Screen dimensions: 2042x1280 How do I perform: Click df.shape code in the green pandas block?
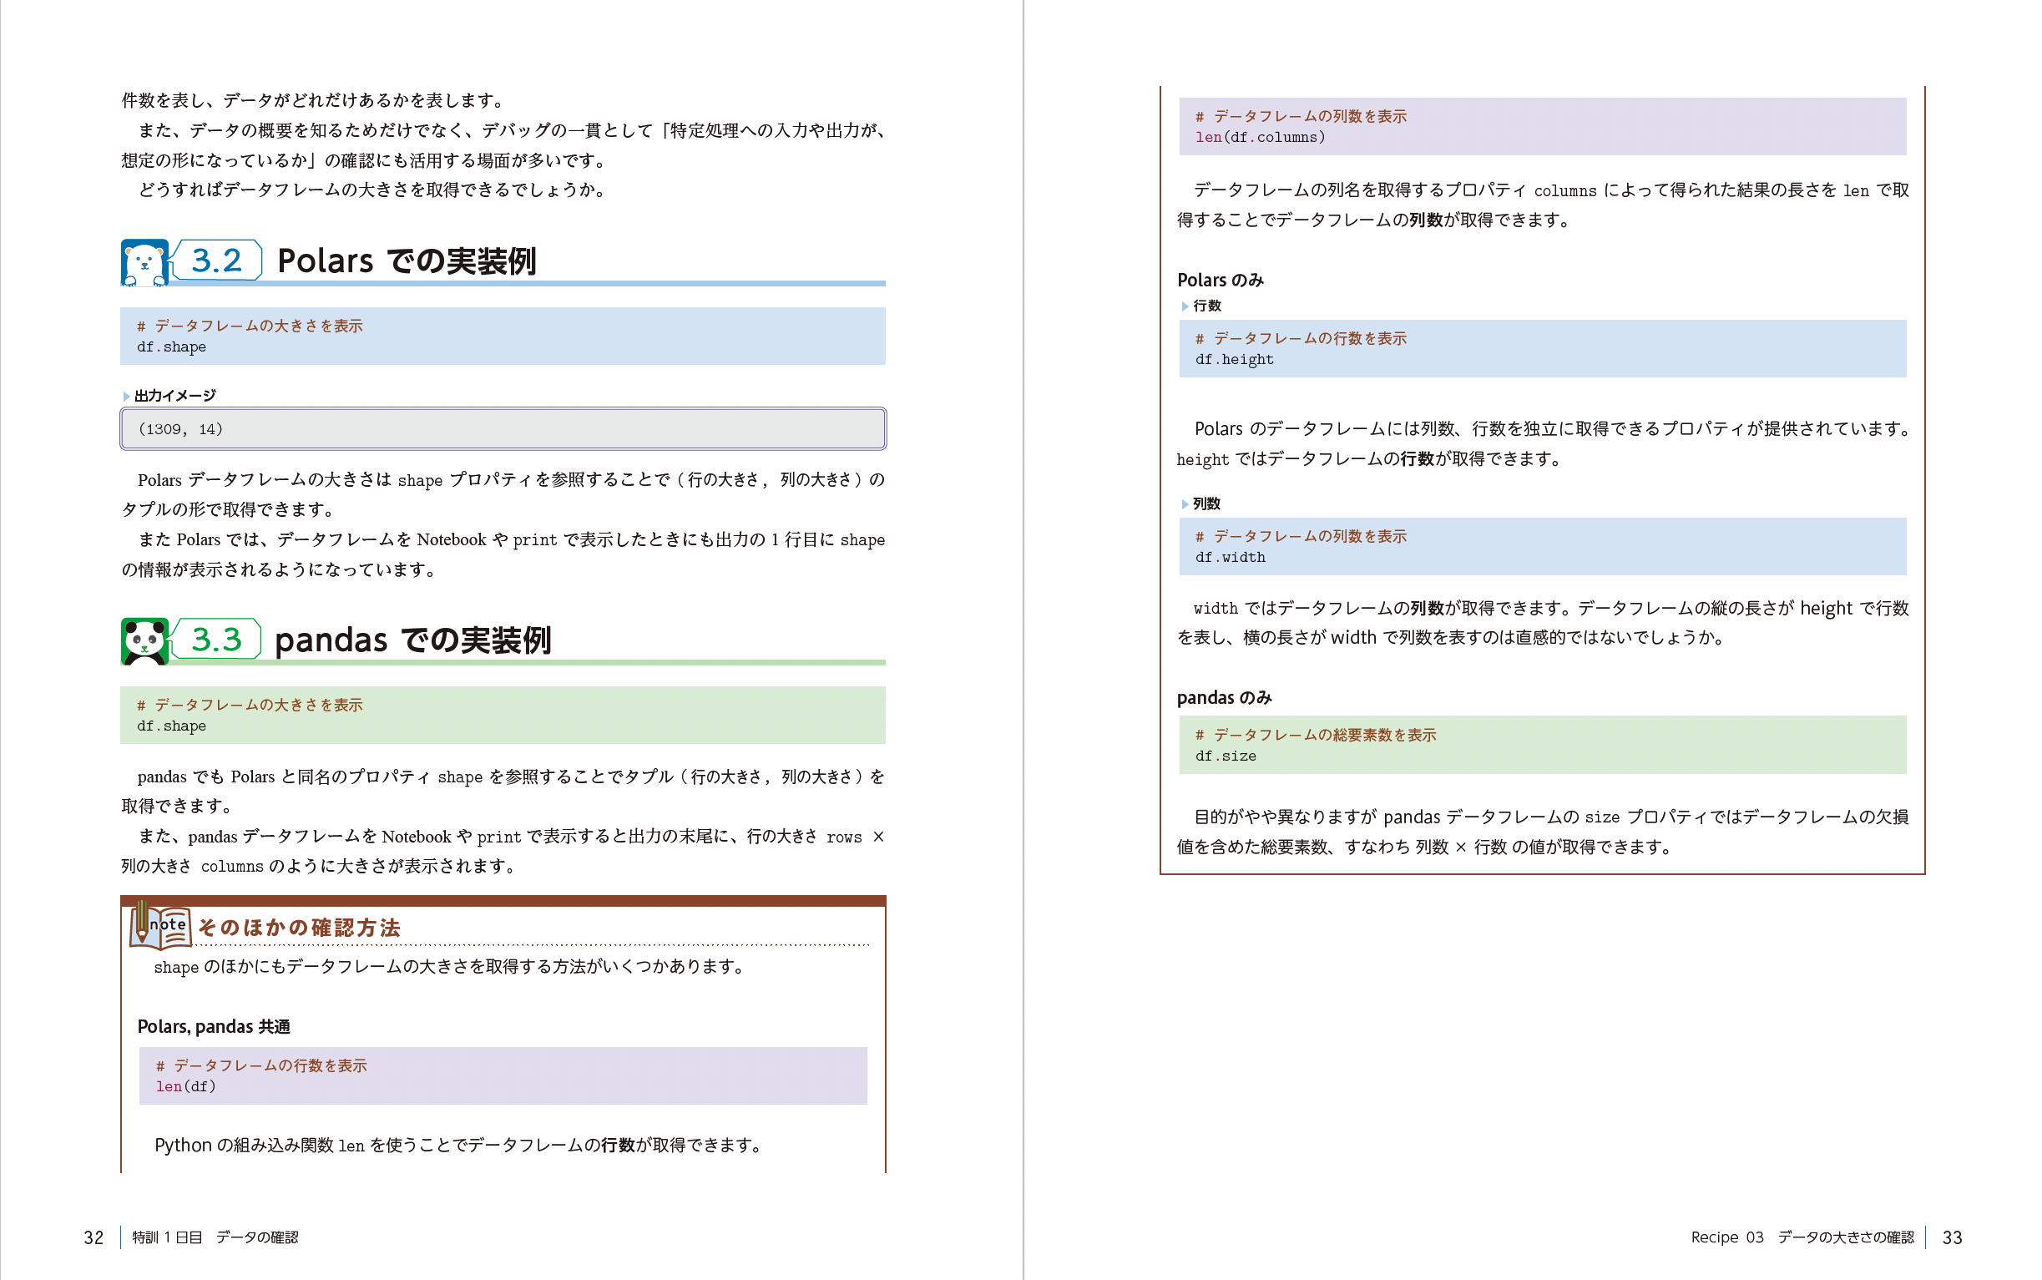pos(172,726)
